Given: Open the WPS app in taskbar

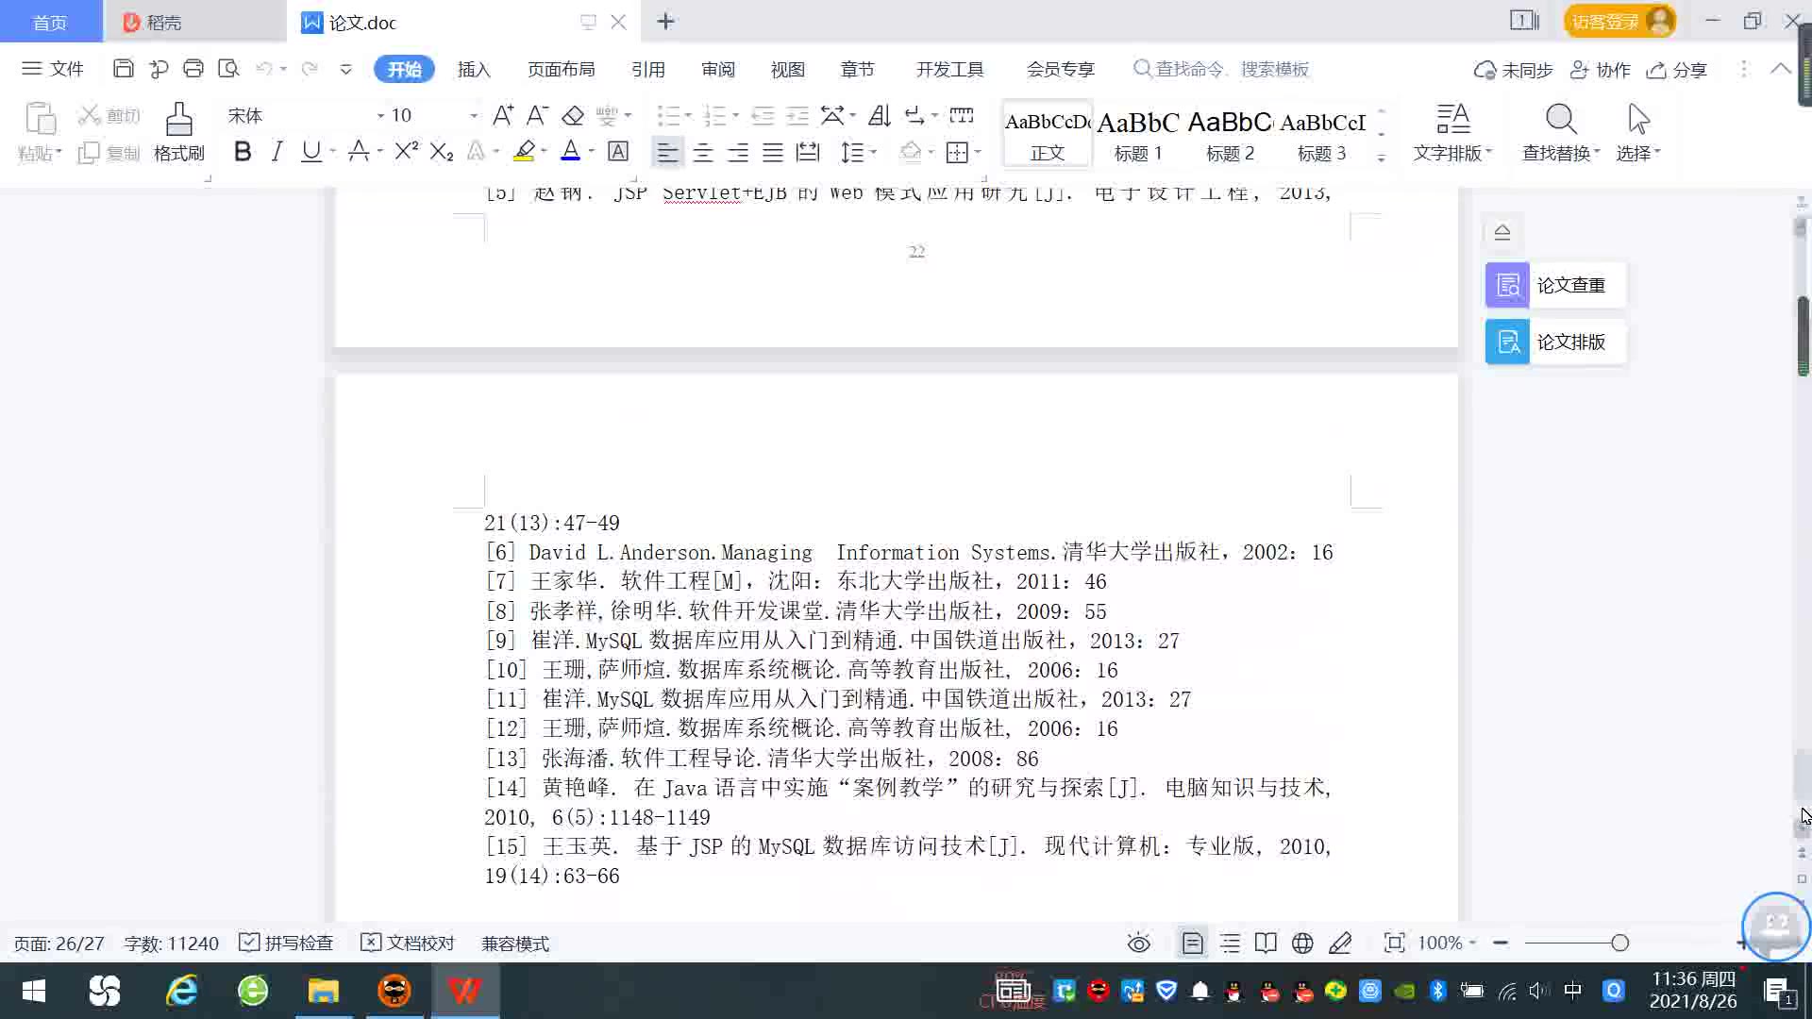Looking at the screenshot, I should tap(464, 991).
